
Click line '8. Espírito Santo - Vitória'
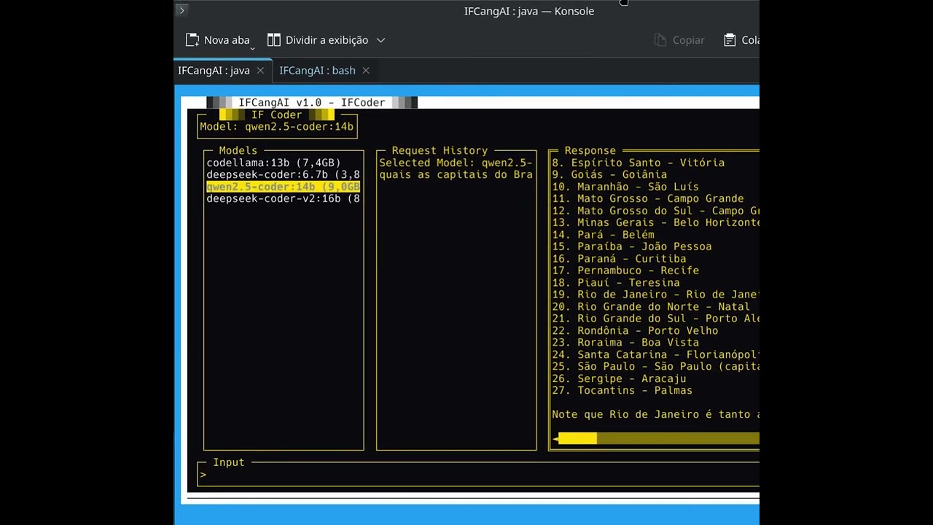pyautogui.click(x=638, y=163)
